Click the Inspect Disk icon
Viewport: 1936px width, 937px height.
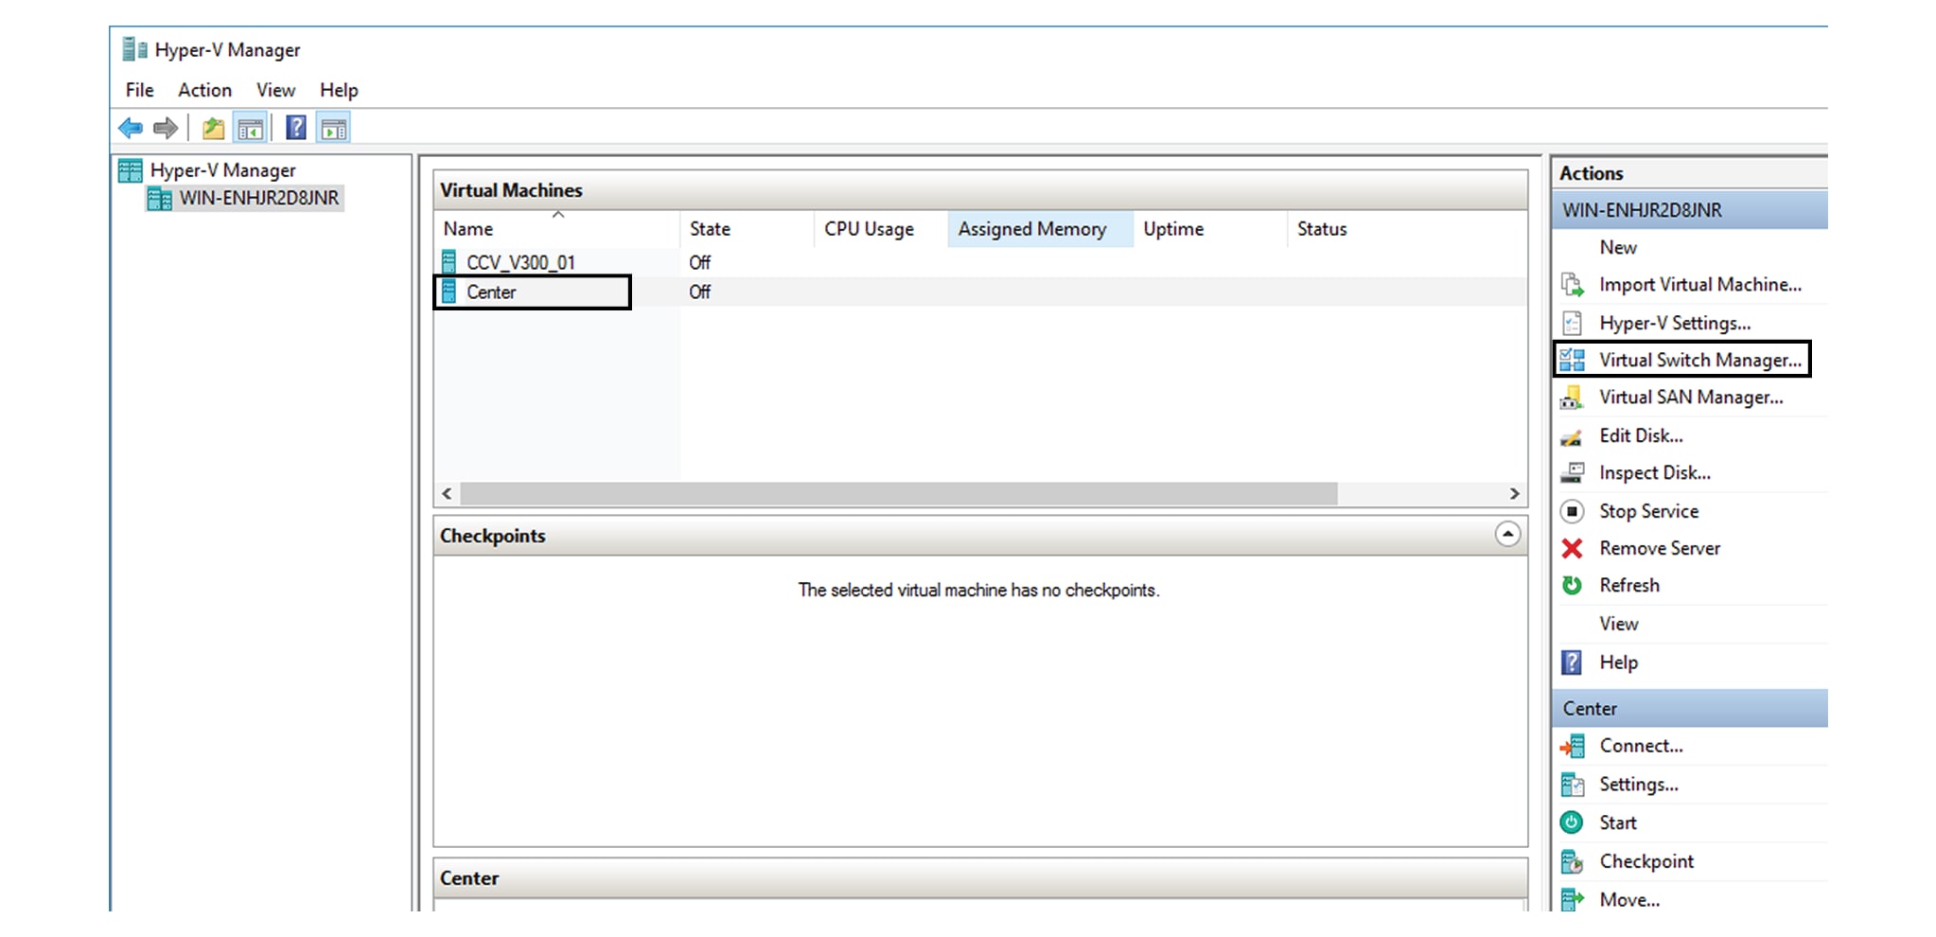click(1572, 472)
